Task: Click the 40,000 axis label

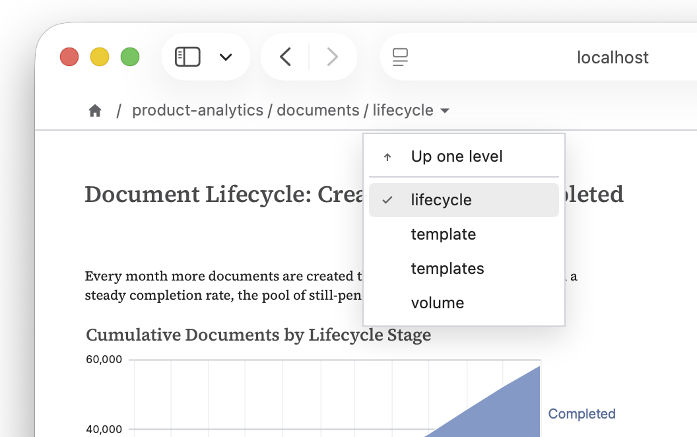Action: [x=104, y=429]
